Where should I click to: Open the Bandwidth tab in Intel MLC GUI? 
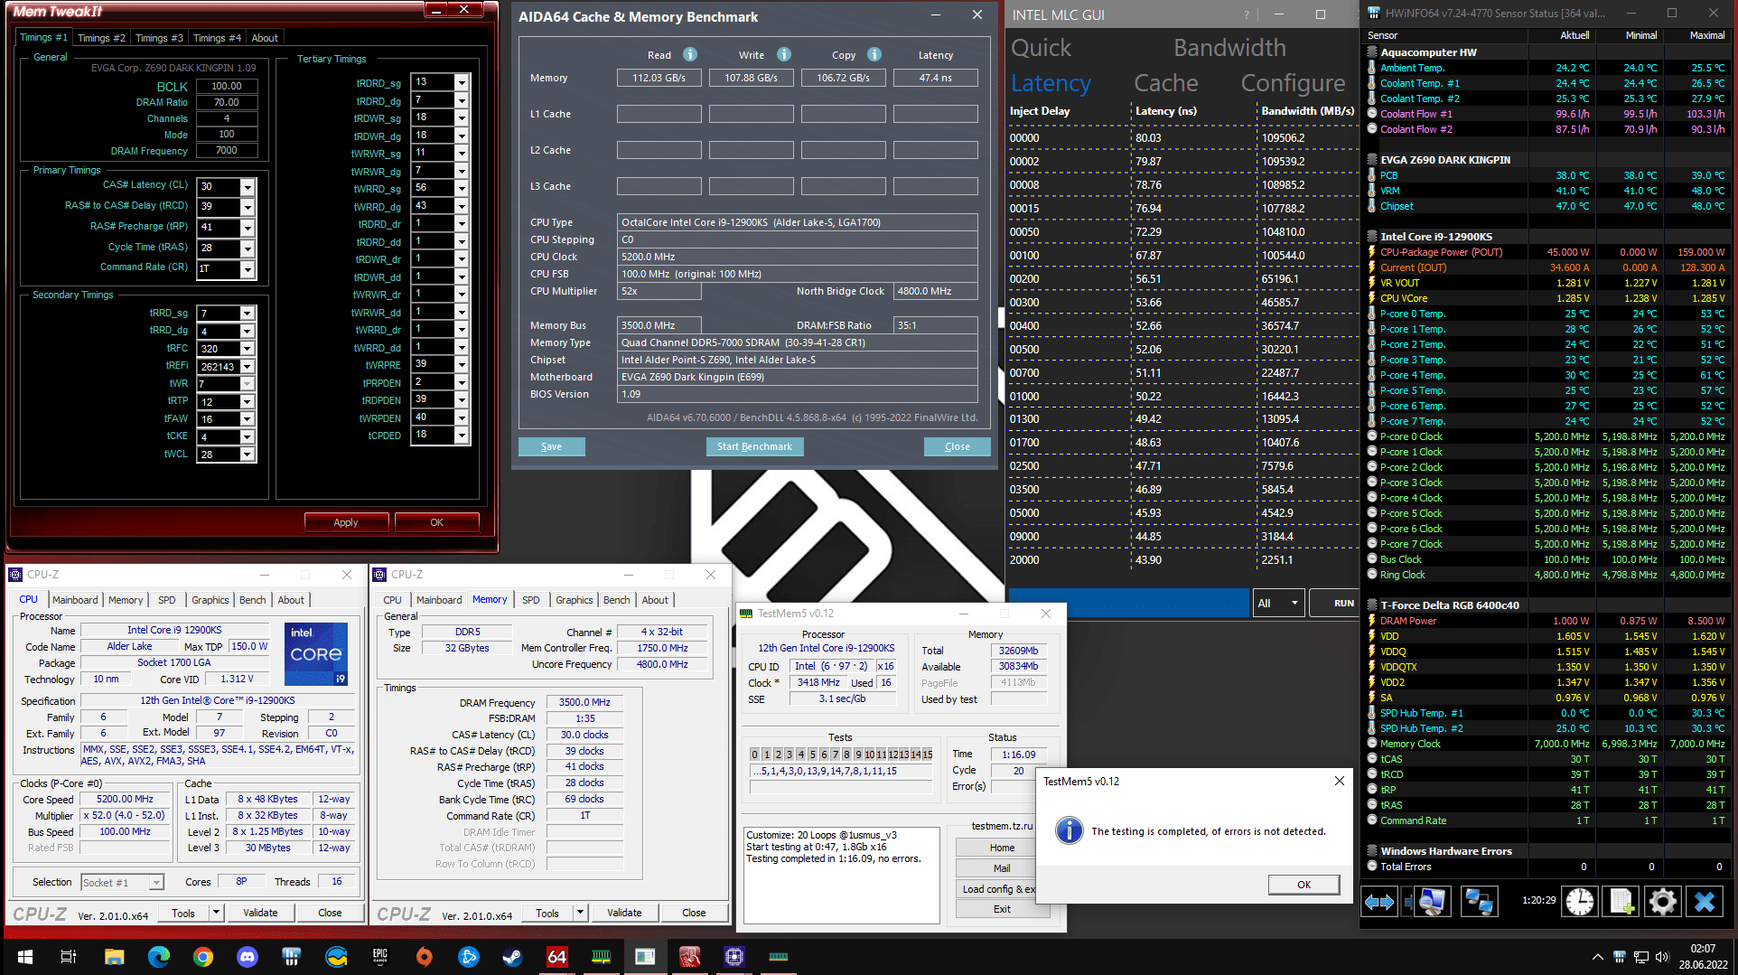[1229, 48]
